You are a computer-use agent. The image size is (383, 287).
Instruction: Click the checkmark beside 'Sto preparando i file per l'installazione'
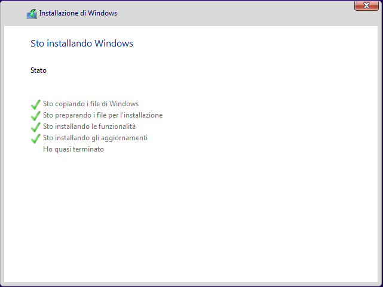(x=36, y=116)
